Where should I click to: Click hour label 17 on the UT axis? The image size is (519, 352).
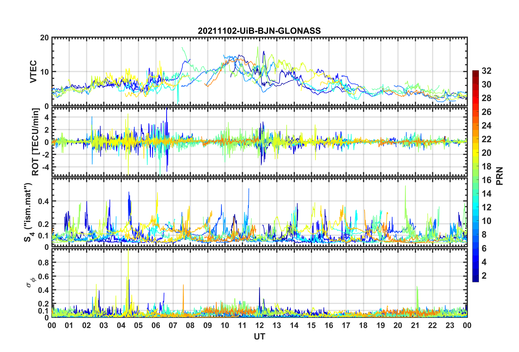point(346,326)
